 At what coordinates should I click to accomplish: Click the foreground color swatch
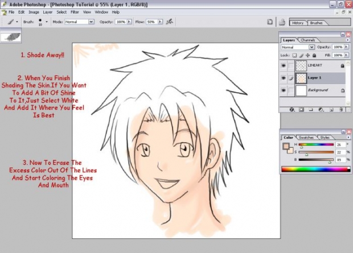pos(286,146)
